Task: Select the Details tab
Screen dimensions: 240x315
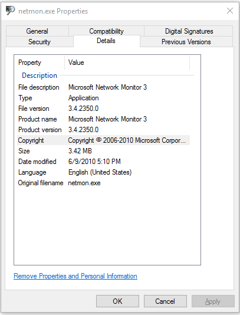Action: pyautogui.click(x=106, y=41)
